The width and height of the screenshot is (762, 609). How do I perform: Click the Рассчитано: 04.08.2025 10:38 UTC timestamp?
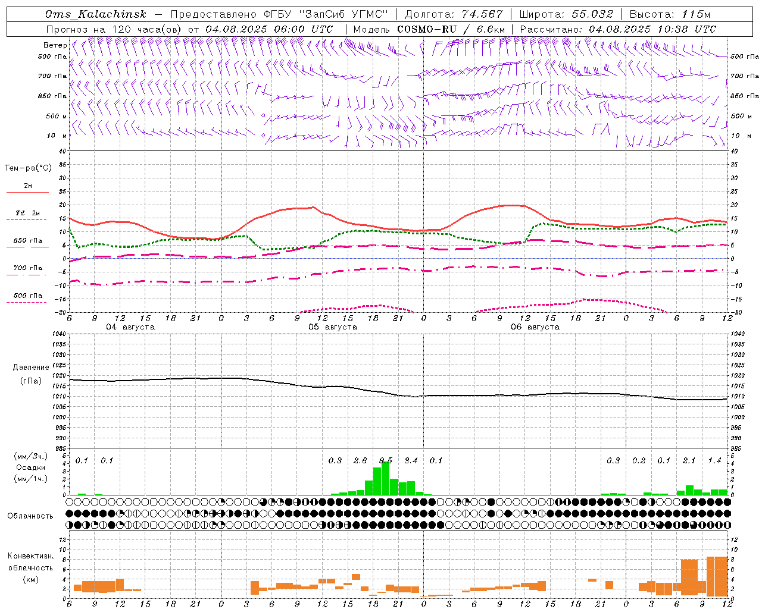(618, 29)
